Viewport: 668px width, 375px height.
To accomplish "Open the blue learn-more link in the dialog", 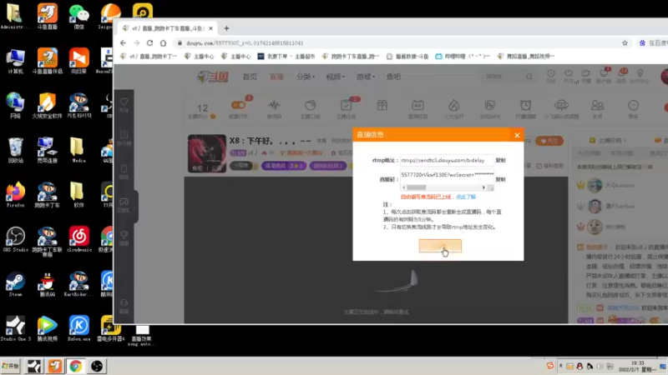I will 466,197.
